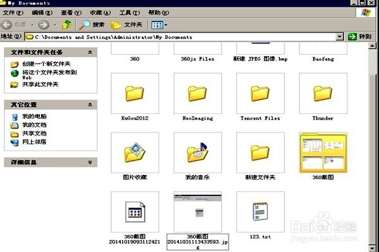The height and width of the screenshot is (252, 379).
Task: Open 网上邻居 from other places
Action: pyautogui.click(x=34, y=142)
